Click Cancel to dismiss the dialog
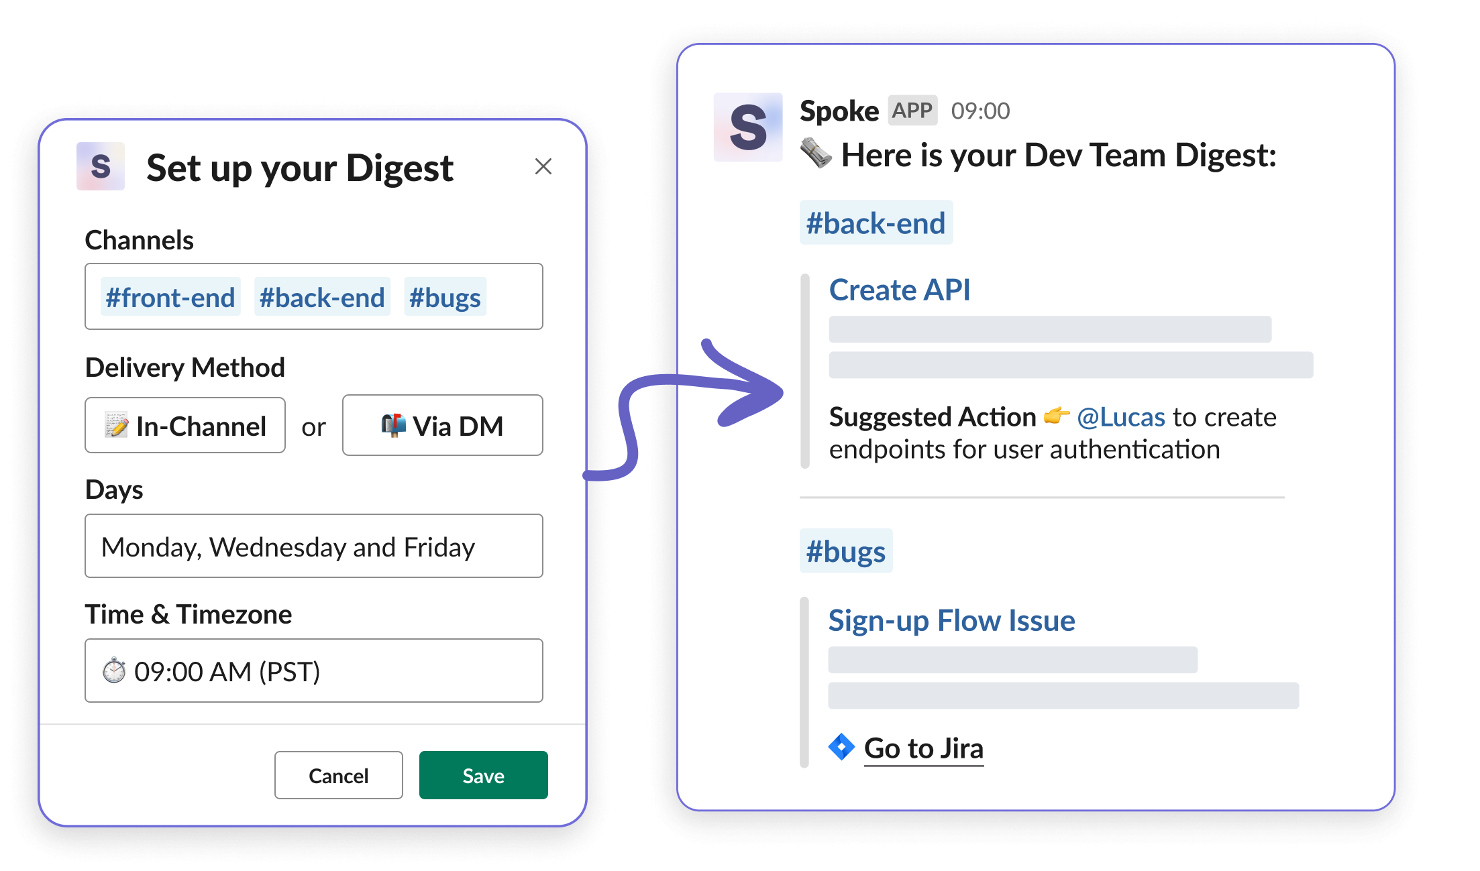1480x871 pixels. click(x=338, y=774)
